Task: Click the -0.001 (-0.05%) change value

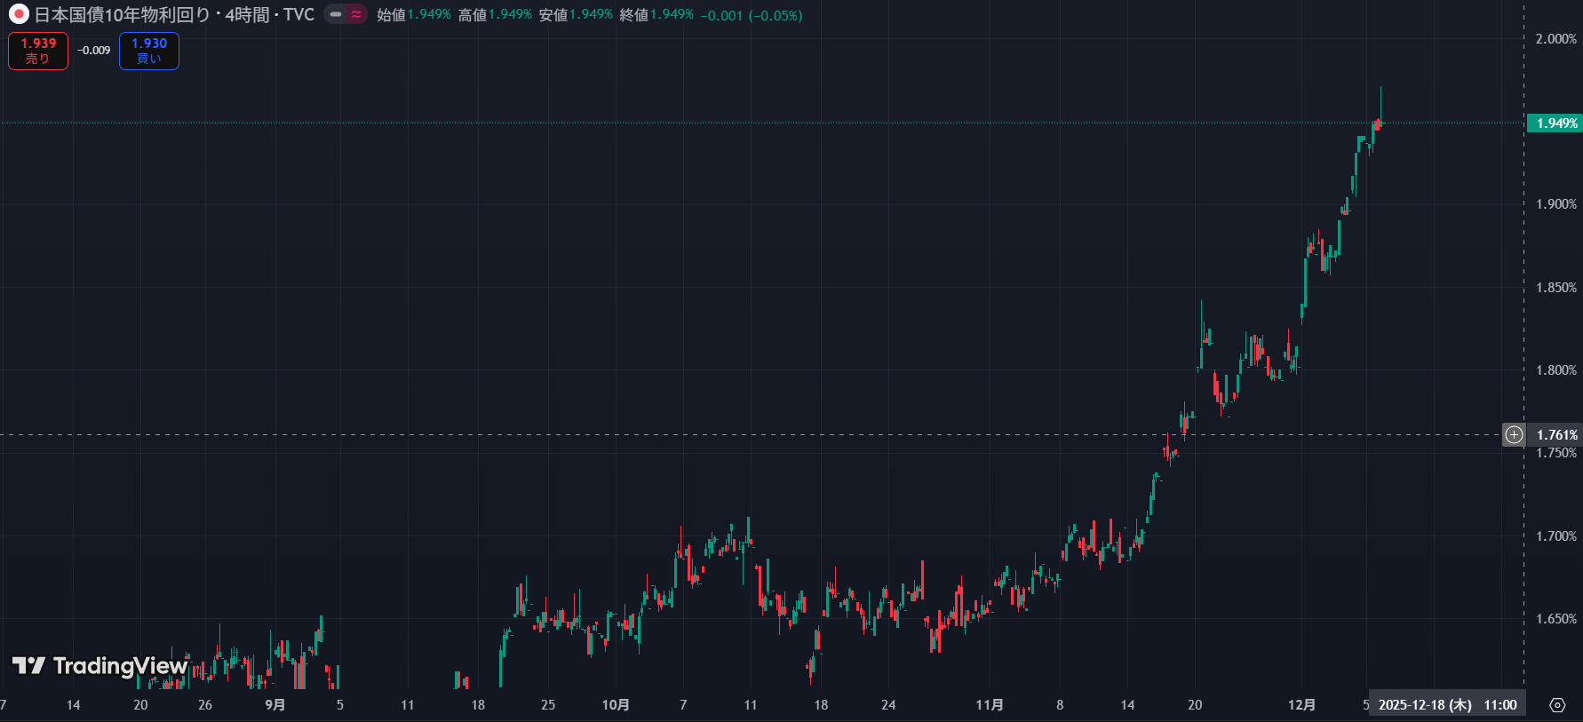Action: click(x=752, y=15)
